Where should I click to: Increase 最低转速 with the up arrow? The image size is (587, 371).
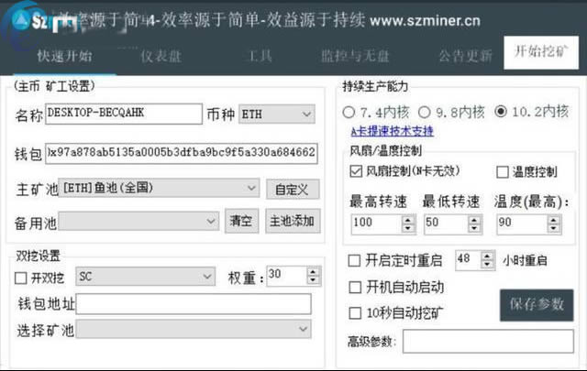click(475, 220)
